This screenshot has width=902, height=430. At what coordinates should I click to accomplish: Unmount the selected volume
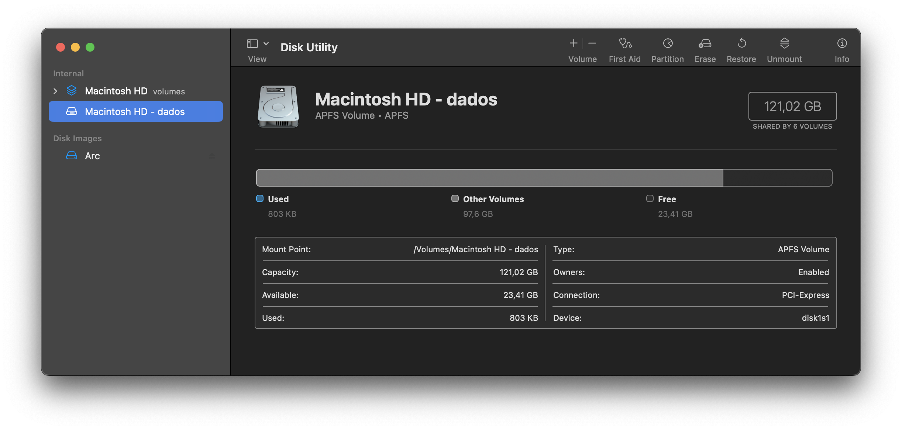(x=784, y=44)
